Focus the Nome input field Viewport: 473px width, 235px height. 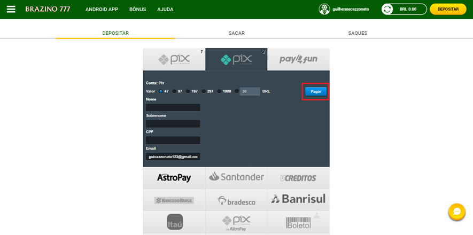[x=173, y=107]
